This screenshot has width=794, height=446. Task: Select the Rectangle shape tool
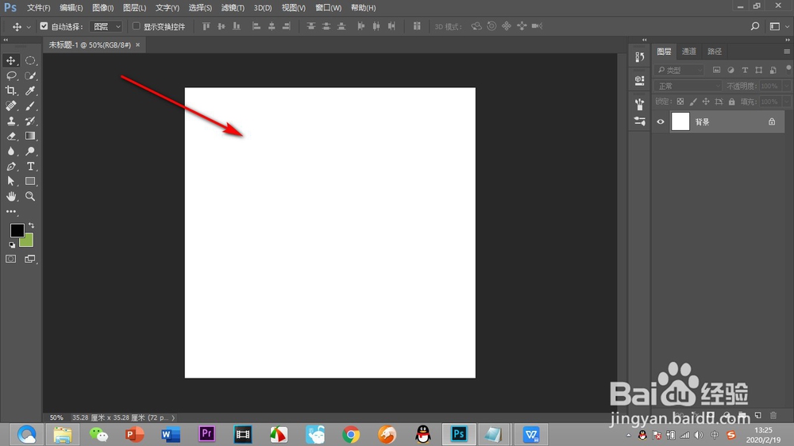tap(30, 181)
